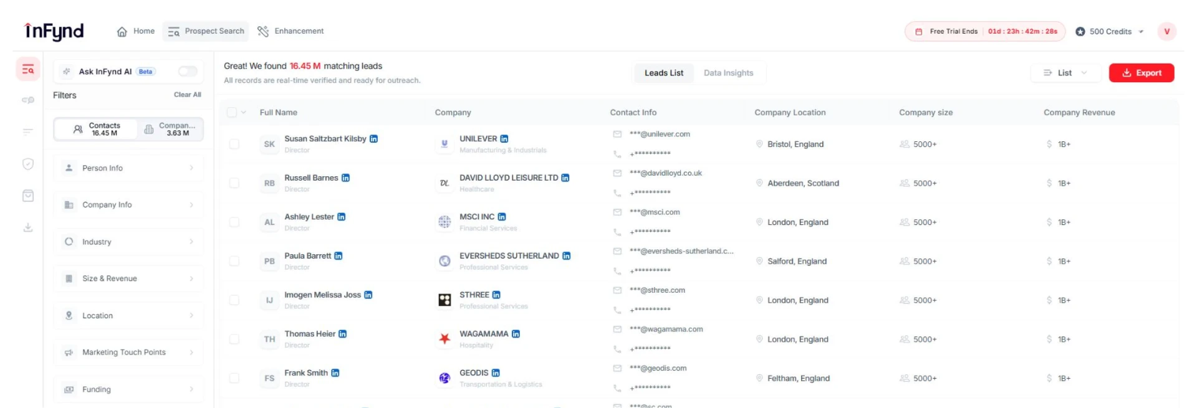The image size is (1197, 408).
Task: Click email icon for unilever.com contact
Action: pyautogui.click(x=617, y=134)
